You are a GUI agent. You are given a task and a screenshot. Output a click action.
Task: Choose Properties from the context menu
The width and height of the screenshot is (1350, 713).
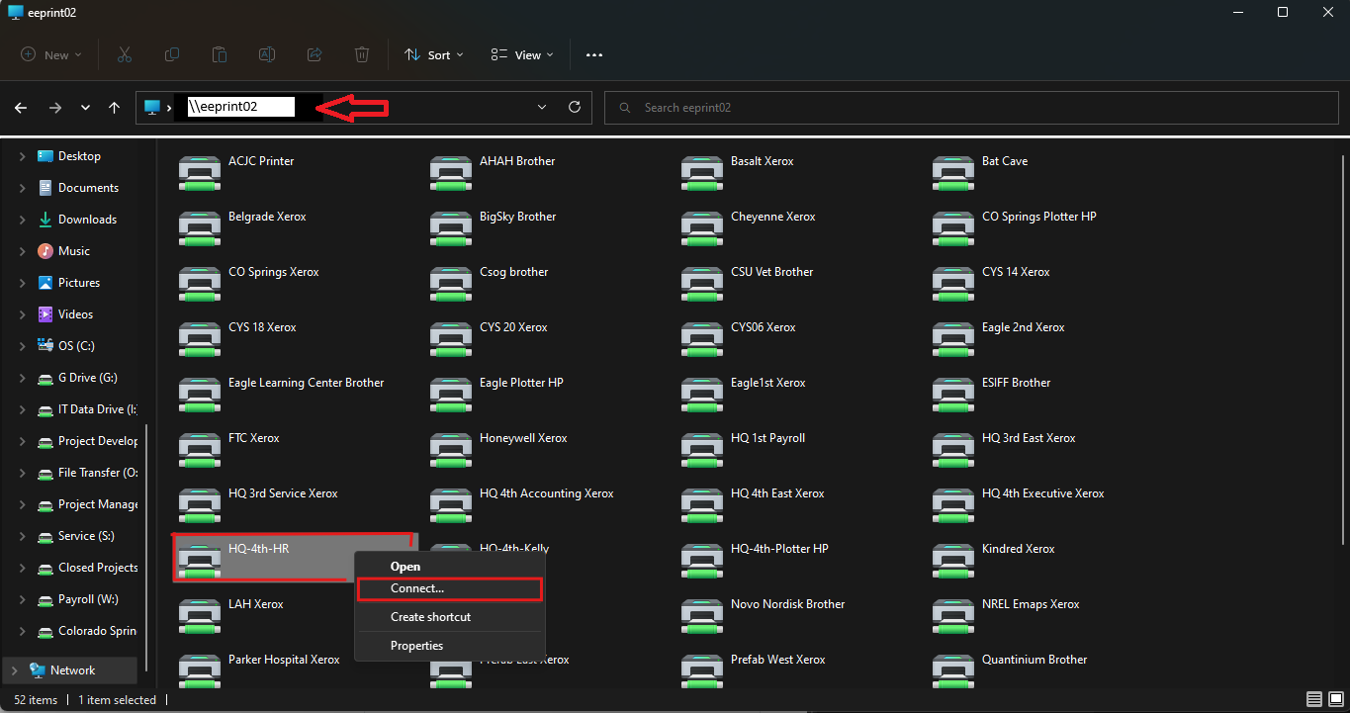(416, 646)
